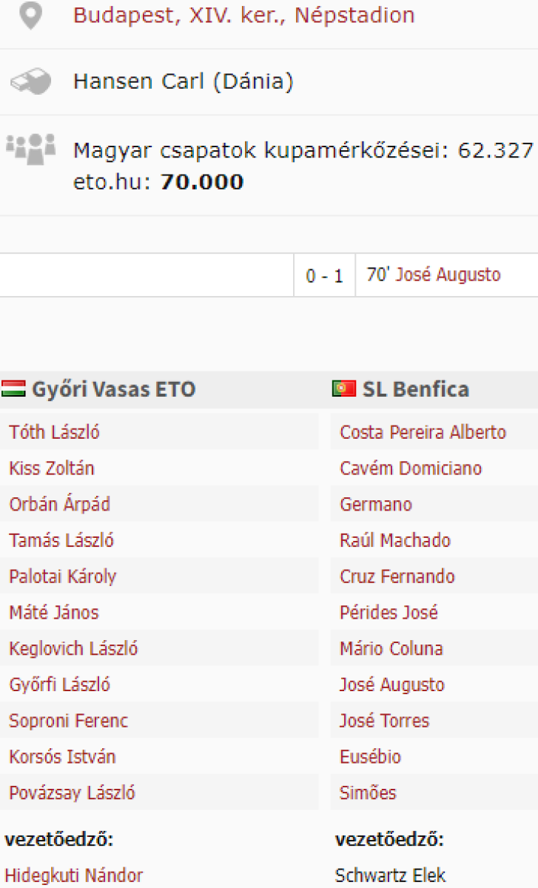Click Mário Coluna in the lineup
The height and width of the screenshot is (888, 538).
391,649
